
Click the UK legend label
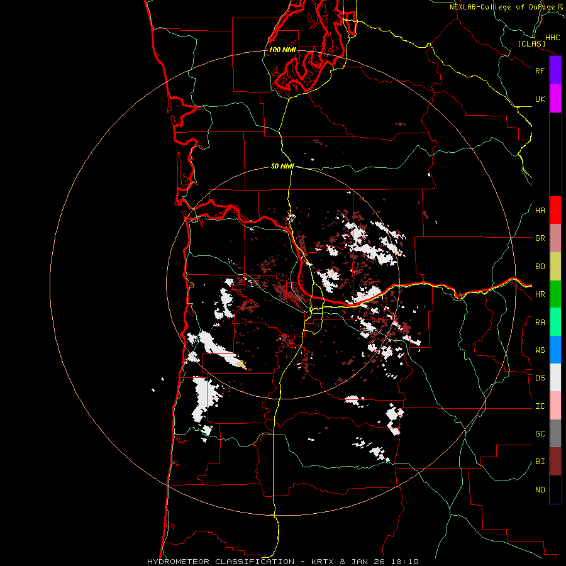pos(540,99)
